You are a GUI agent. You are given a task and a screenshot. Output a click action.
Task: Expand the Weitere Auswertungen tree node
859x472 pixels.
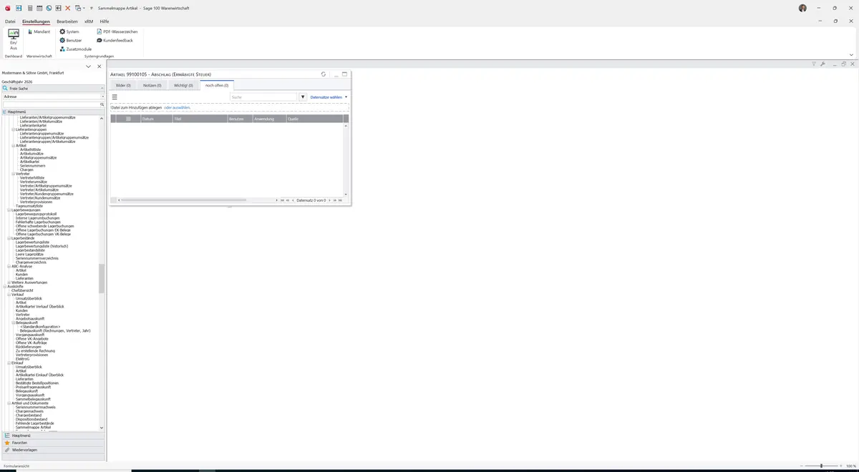click(x=9, y=282)
